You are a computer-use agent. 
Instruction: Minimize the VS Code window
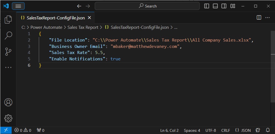tap(243, 6)
